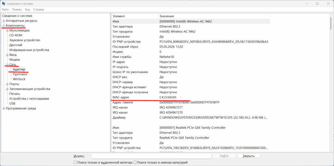Collapse the Сеть node

(x=7, y=65)
